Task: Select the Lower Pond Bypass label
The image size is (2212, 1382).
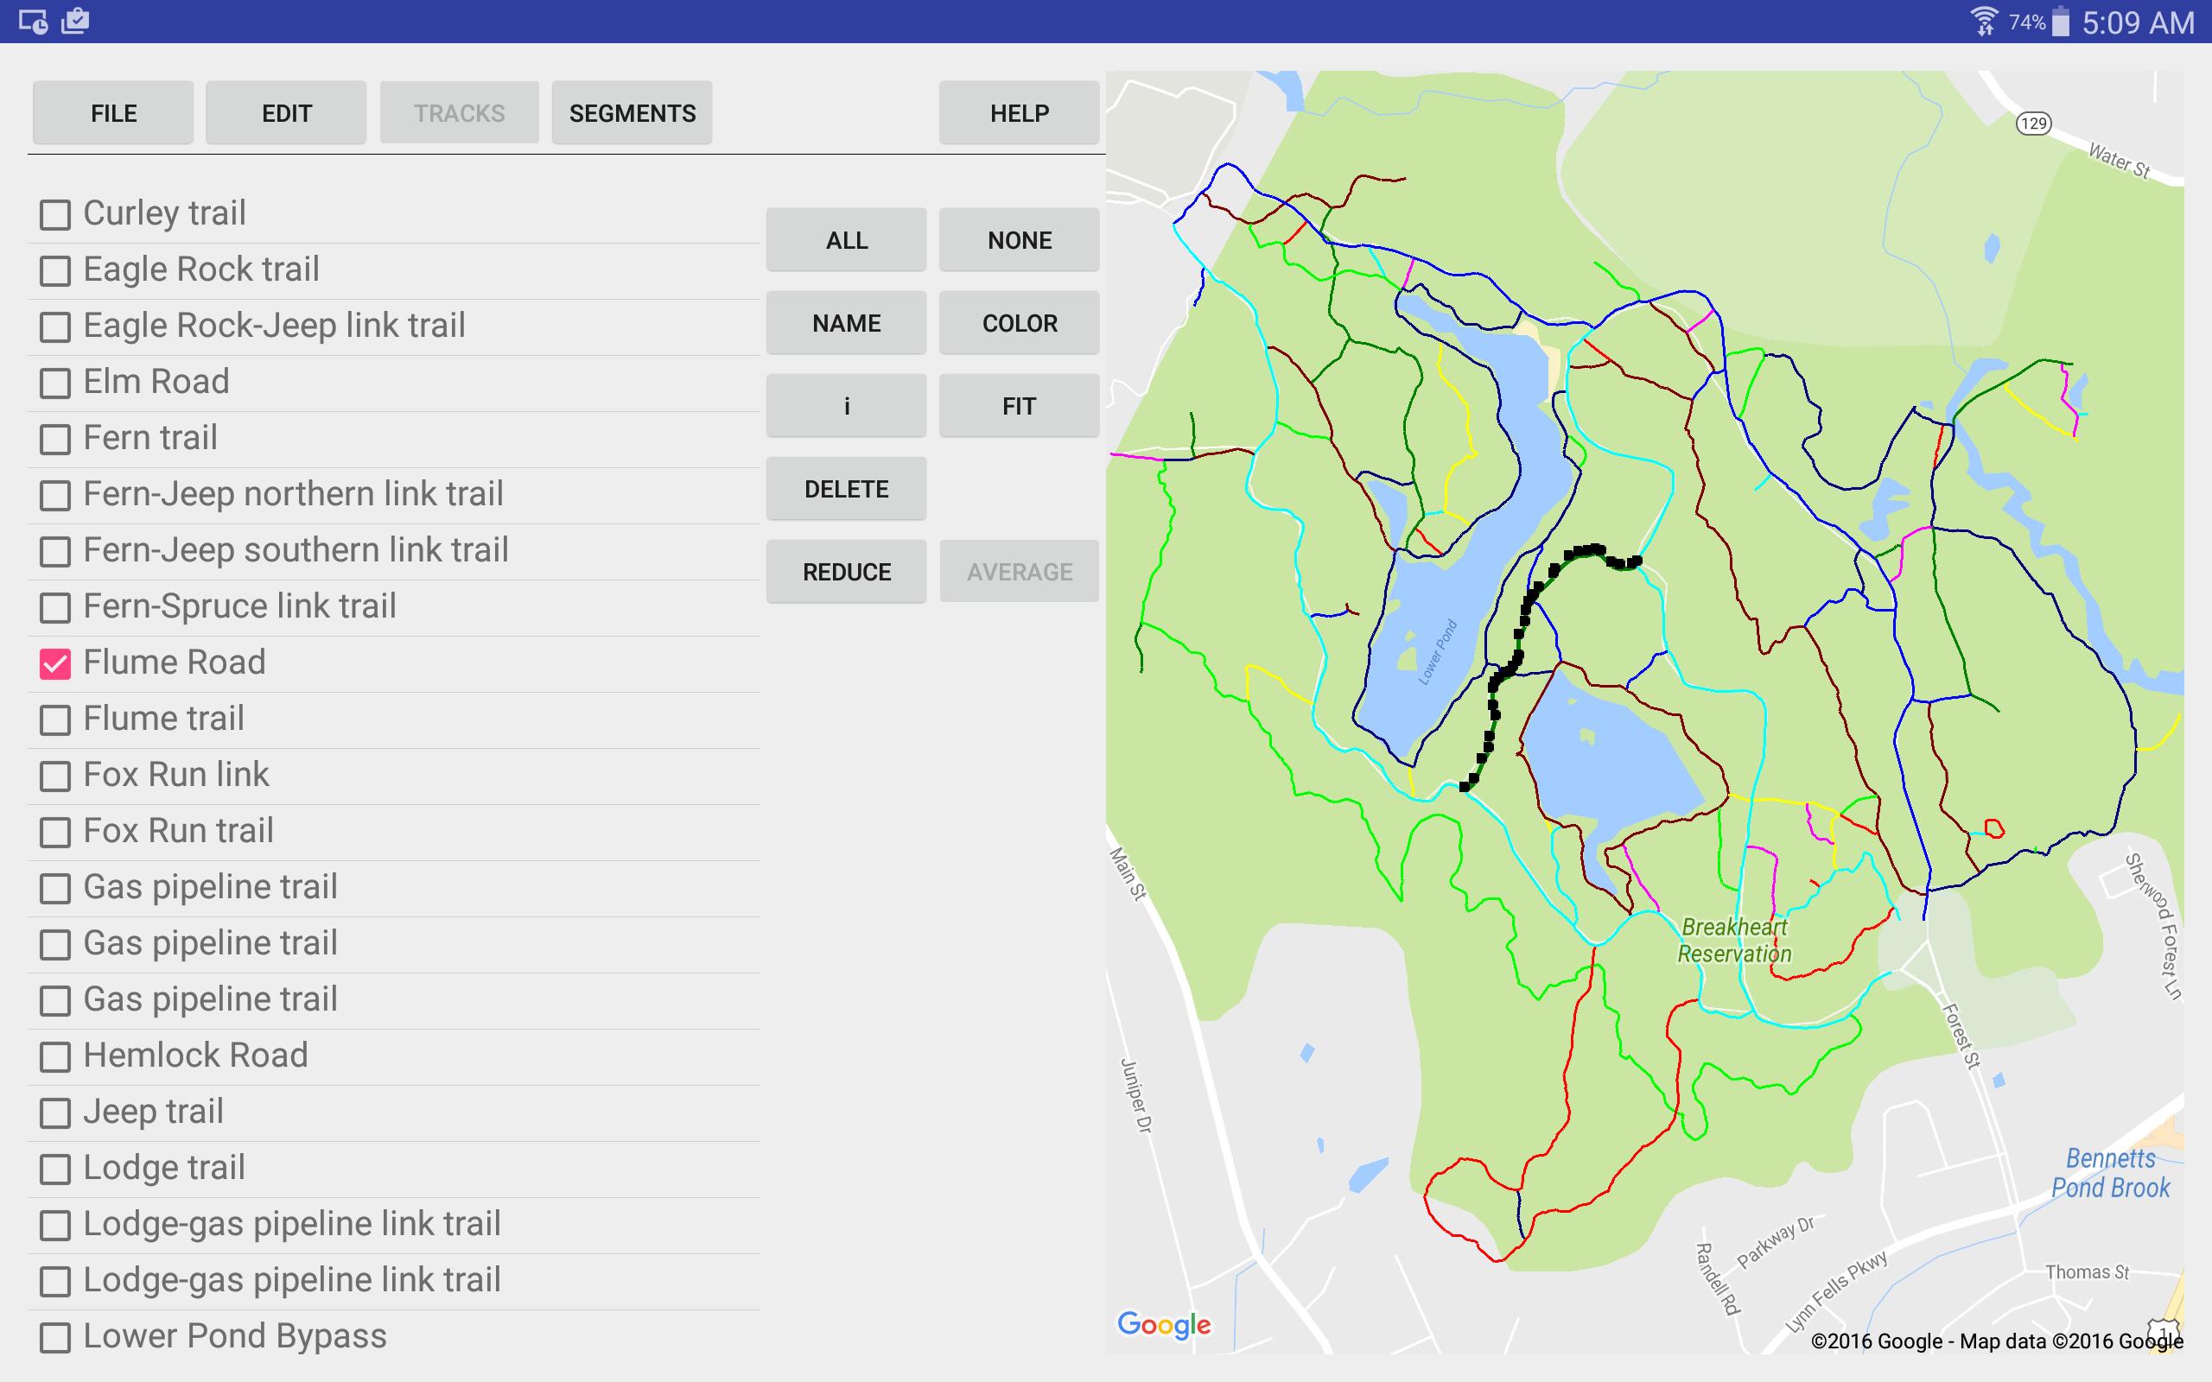Action: click(235, 1335)
